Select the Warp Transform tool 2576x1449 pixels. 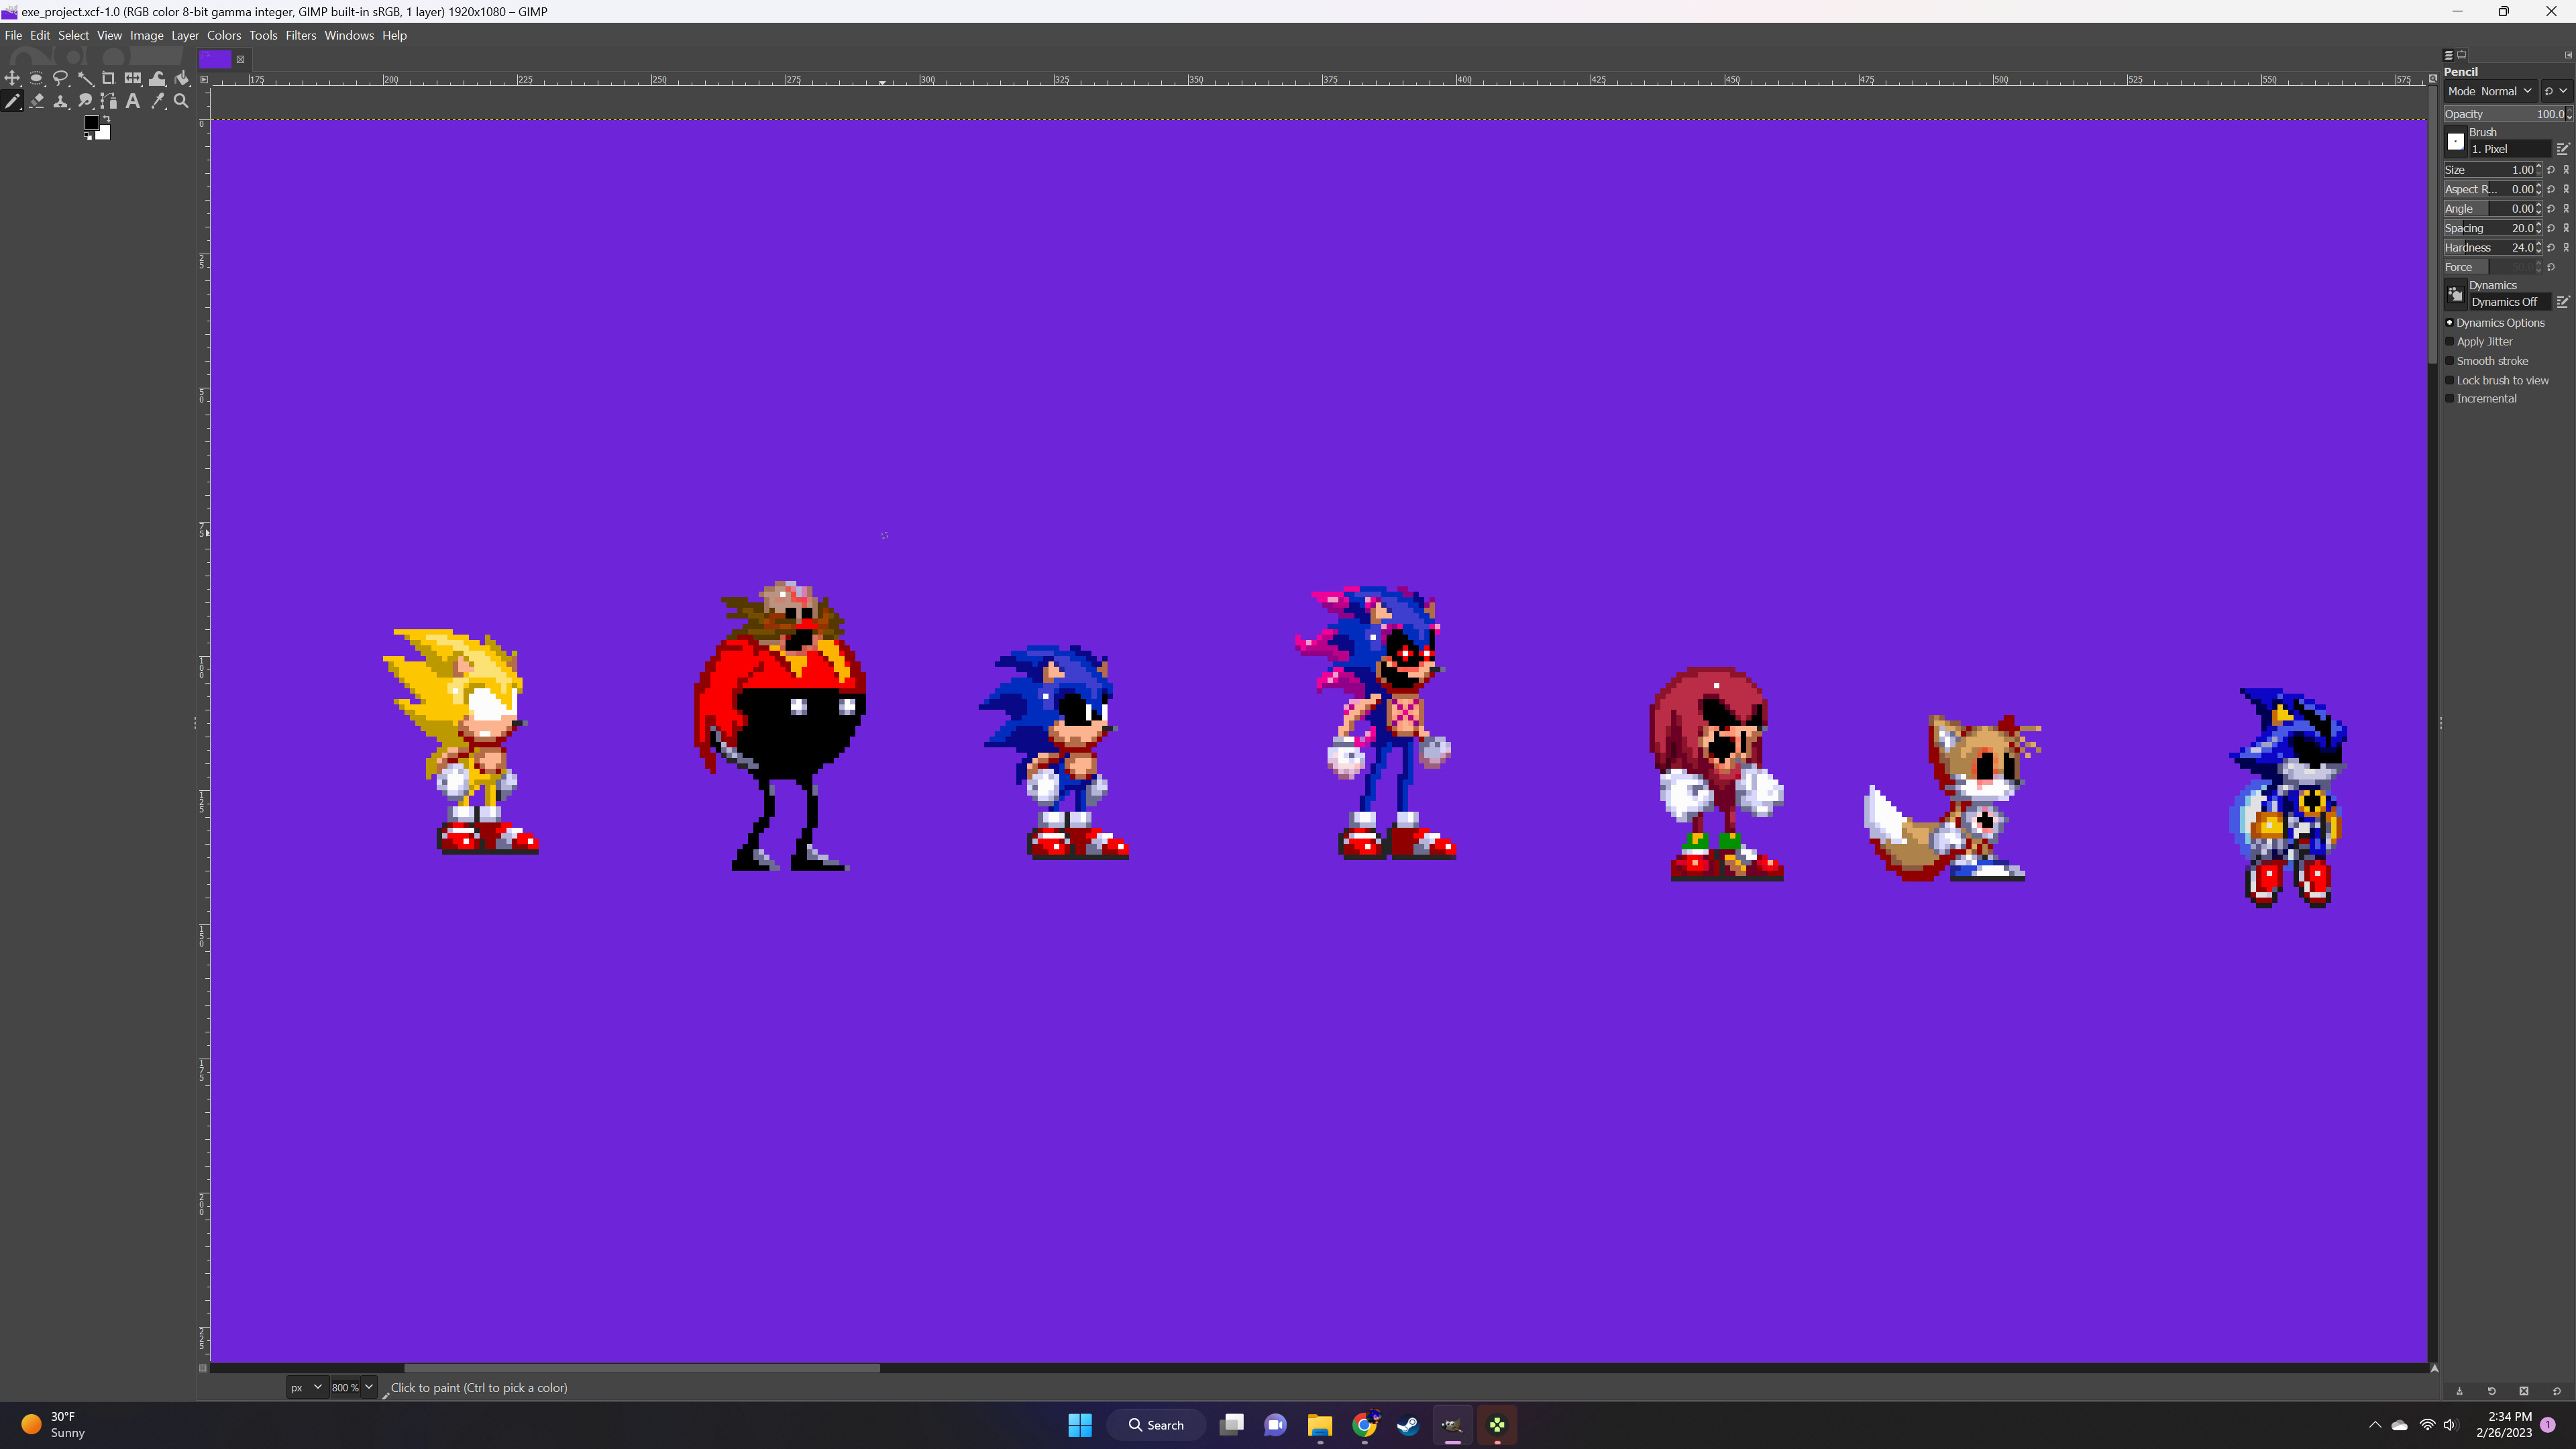[157, 78]
